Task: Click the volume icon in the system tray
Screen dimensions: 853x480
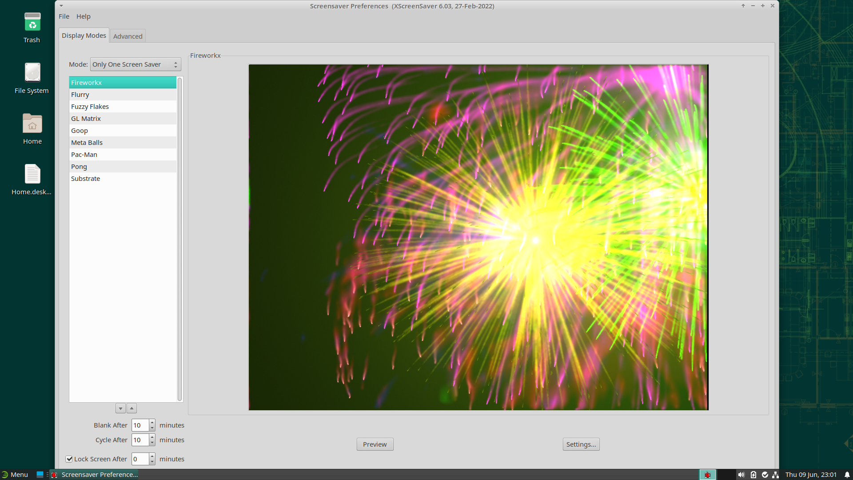Action: coord(741,475)
